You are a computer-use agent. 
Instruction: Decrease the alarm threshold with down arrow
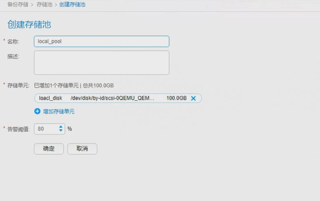pyautogui.click(x=61, y=131)
